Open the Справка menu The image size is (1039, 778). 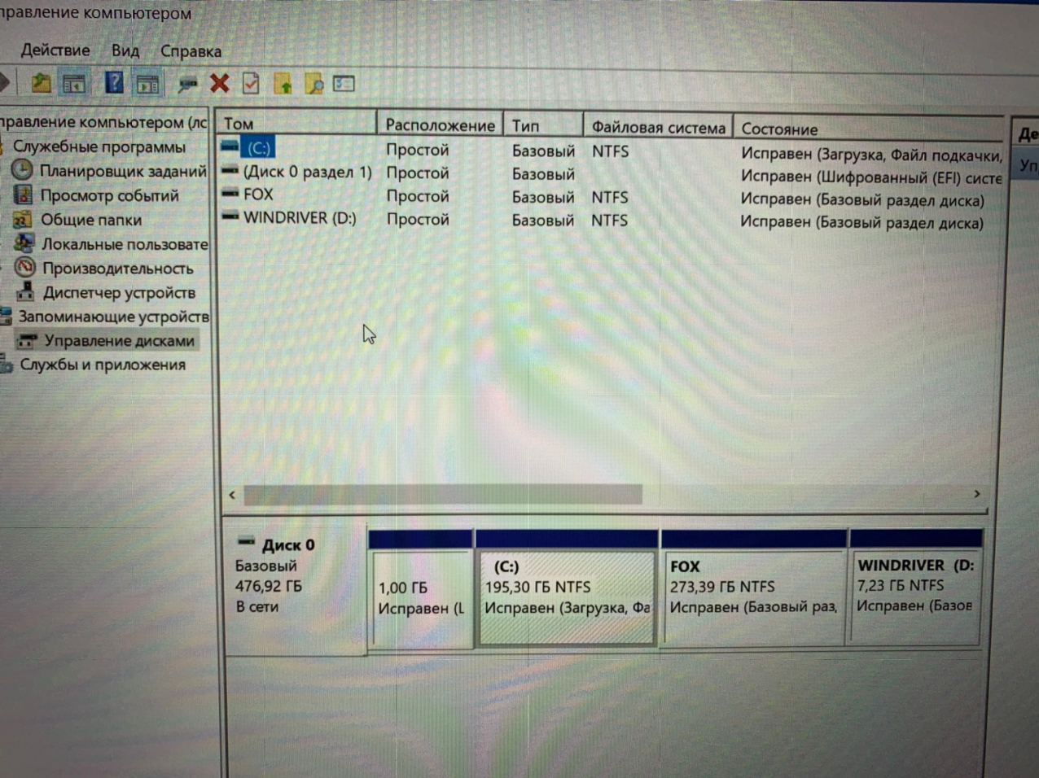[191, 51]
